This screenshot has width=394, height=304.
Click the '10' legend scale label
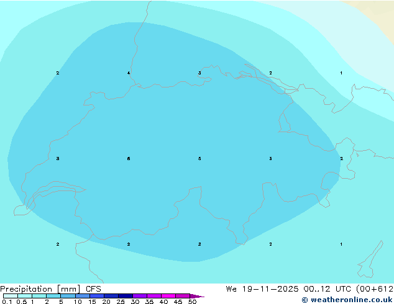(x=78, y=302)
